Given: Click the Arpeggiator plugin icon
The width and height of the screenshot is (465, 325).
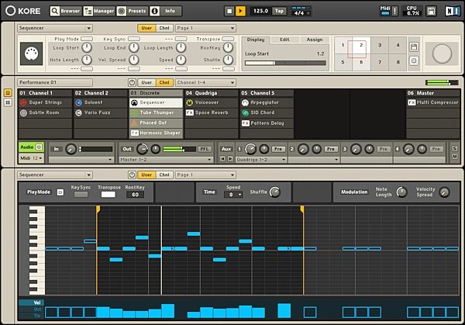Looking at the screenshot, I should tap(245, 102).
